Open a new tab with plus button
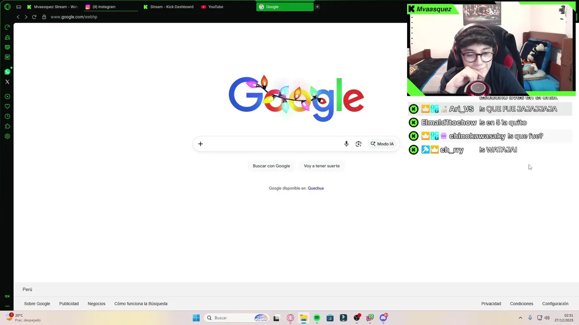The width and height of the screenshot is (579, 325). [x=317, y=7]
